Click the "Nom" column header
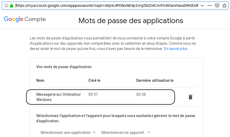The height and width of the screenshot is (137, 230). click(40, 80)
